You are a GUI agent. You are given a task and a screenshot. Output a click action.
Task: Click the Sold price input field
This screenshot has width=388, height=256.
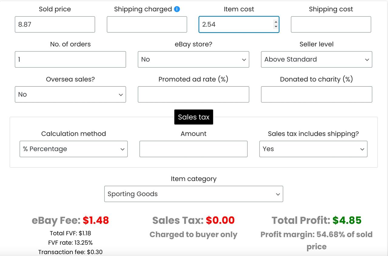pos(55,25)
